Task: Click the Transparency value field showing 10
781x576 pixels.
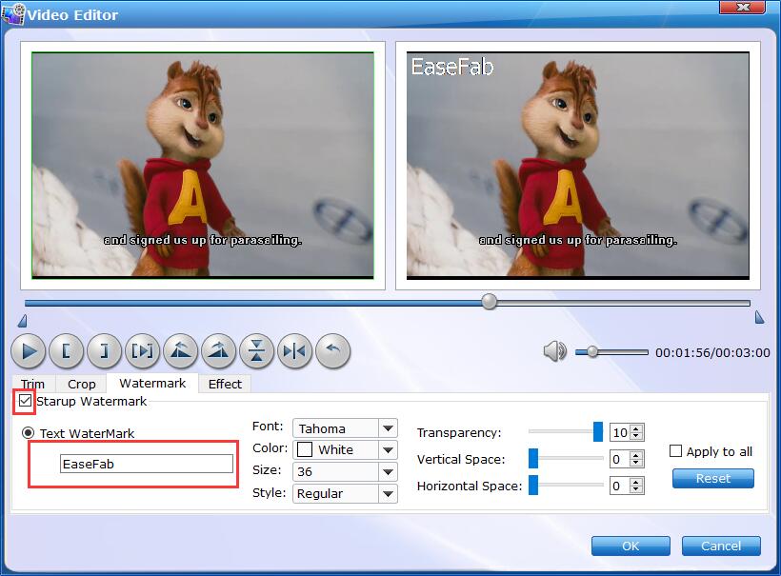Action: (620, 432)
